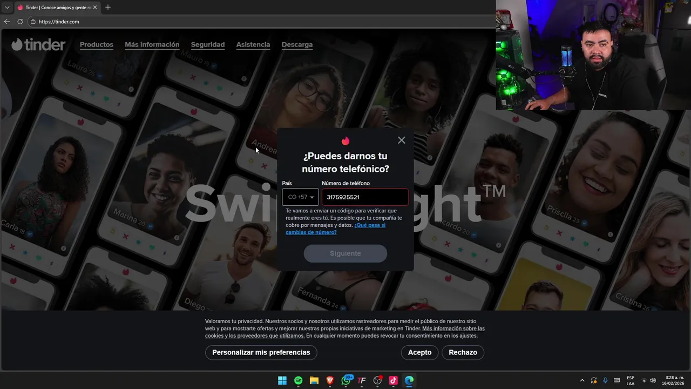Open '¿Qué pasa si cambias de número?' link

(335, 229)
